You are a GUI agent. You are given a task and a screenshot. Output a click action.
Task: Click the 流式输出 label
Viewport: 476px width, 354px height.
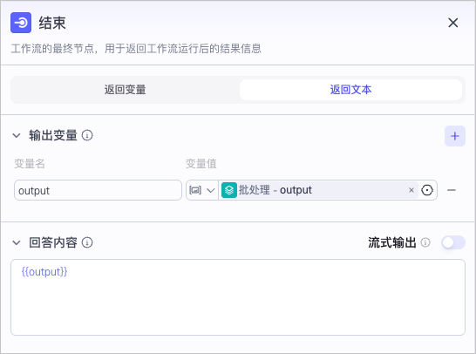point(392,242)
